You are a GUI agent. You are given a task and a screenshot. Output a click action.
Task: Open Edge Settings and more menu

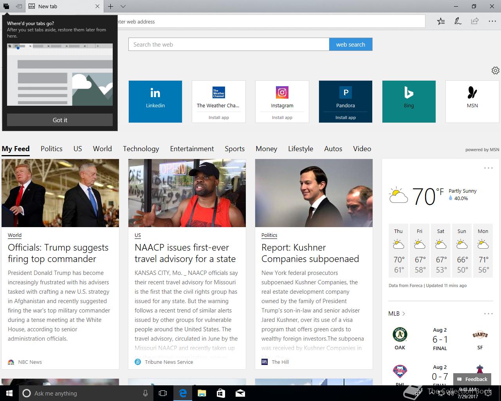tap(492, 21)
